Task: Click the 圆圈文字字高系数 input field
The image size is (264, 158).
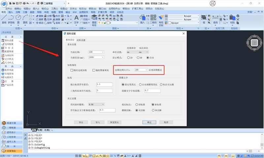Action: (x=152, y=91)
